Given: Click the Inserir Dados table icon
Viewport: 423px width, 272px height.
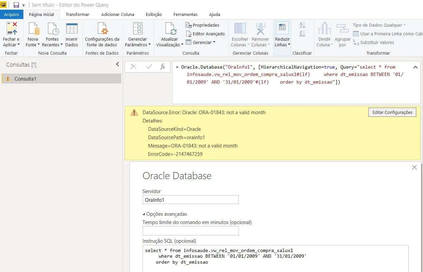Looking at the screenshot, I should (x=72, y=29).
